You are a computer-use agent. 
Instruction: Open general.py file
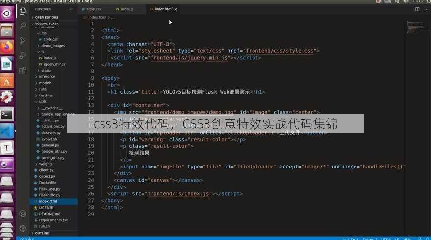click(50, 145)
